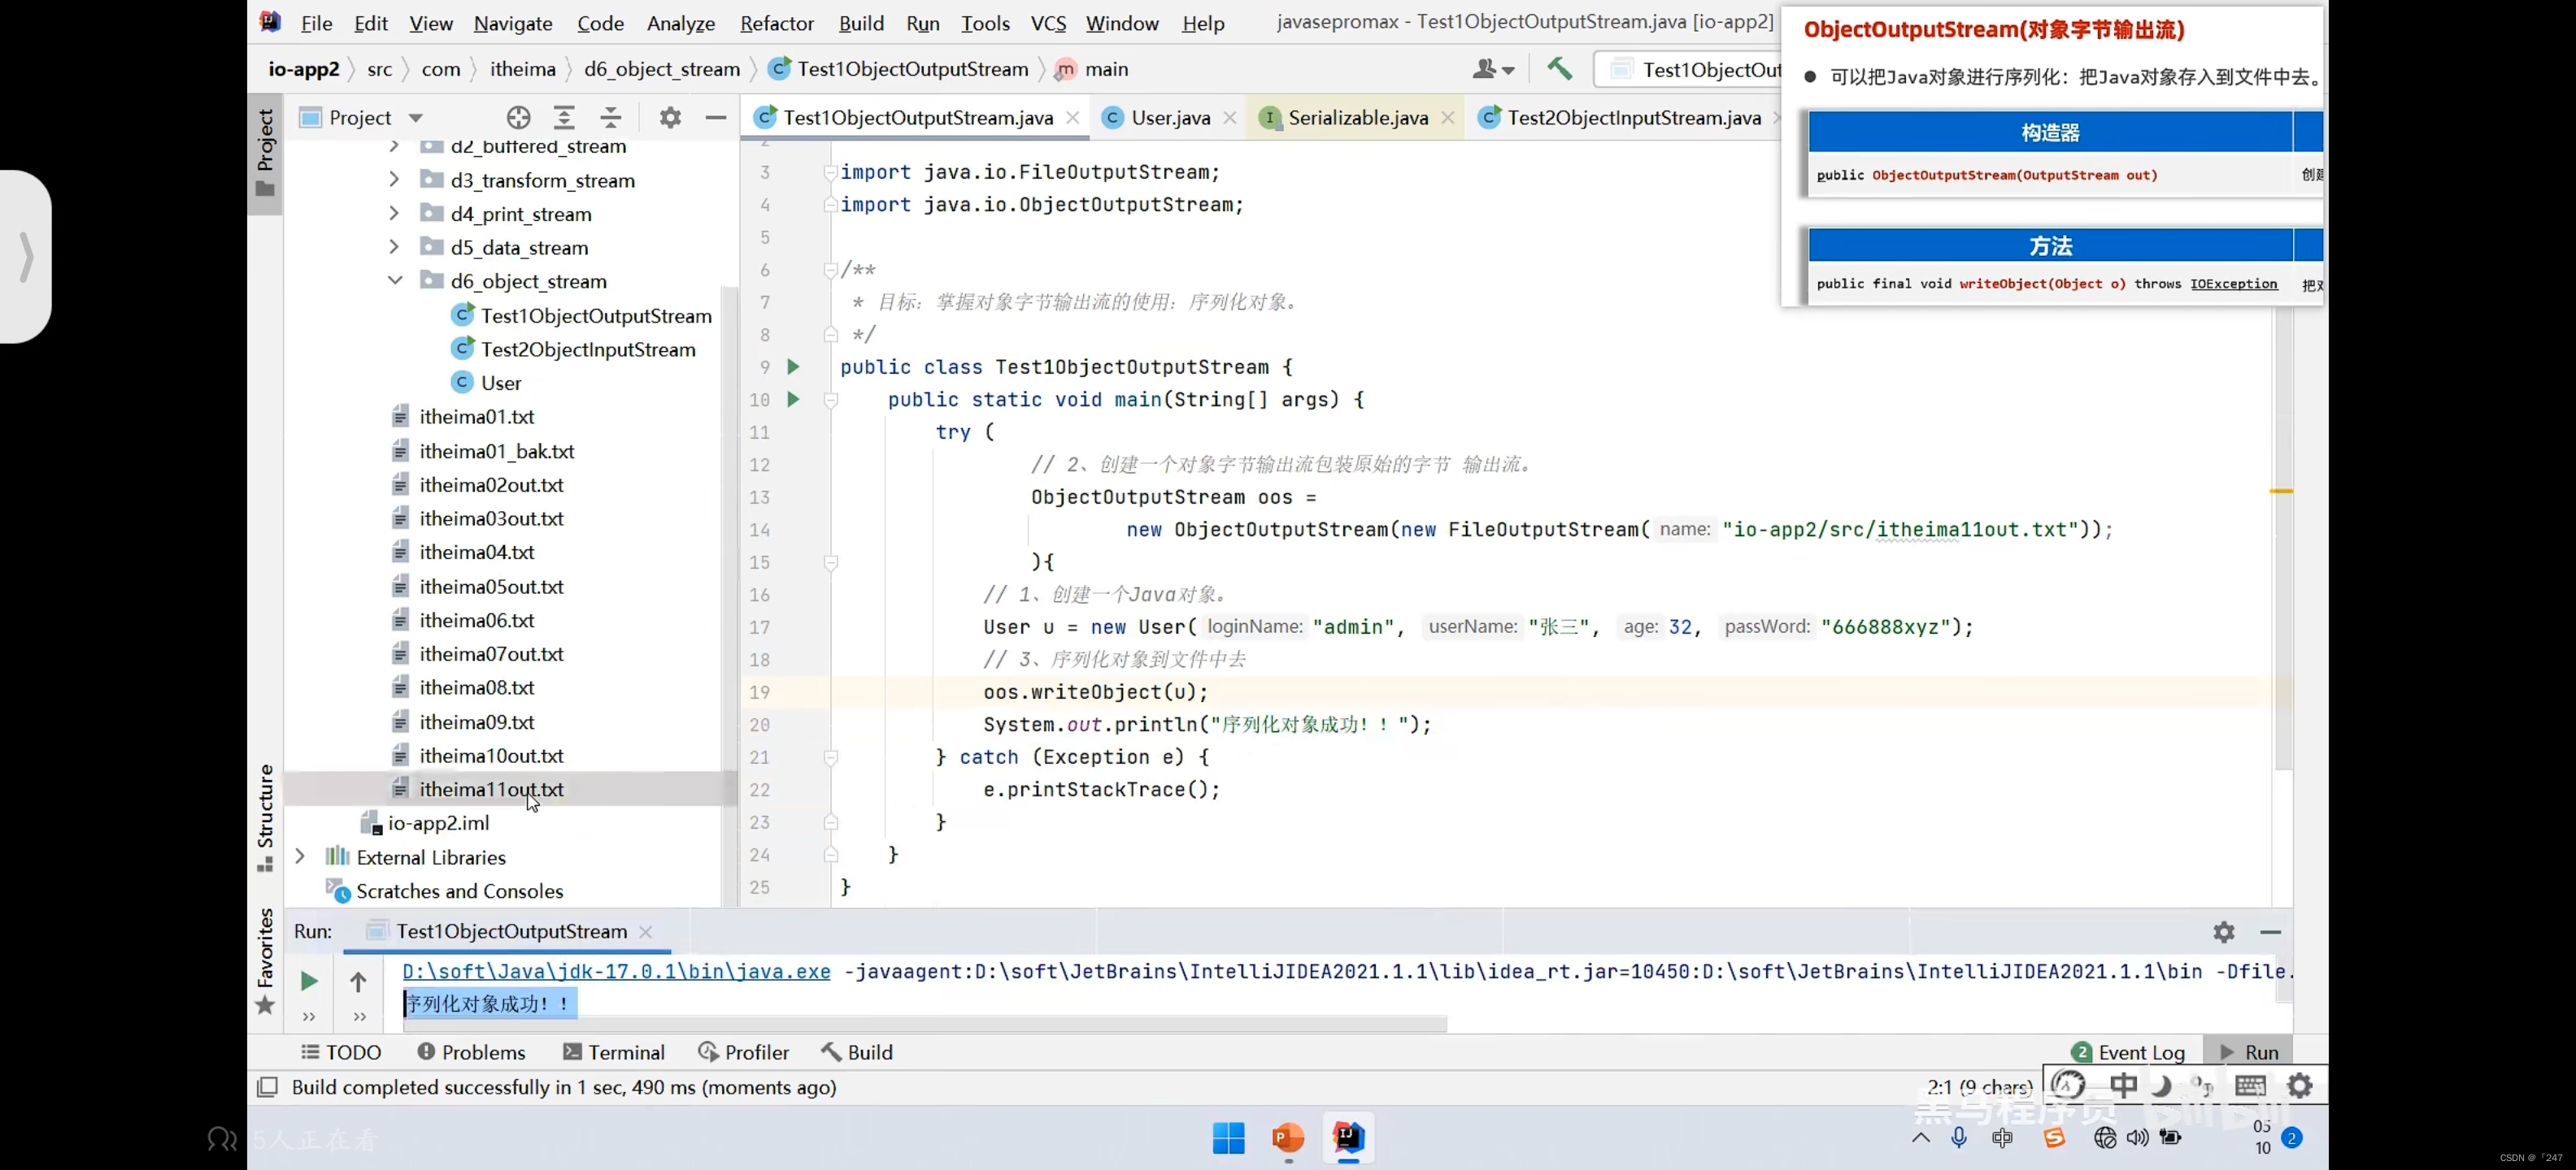
Task: Open Project panel settings gear
Action: tap(670, 118)
